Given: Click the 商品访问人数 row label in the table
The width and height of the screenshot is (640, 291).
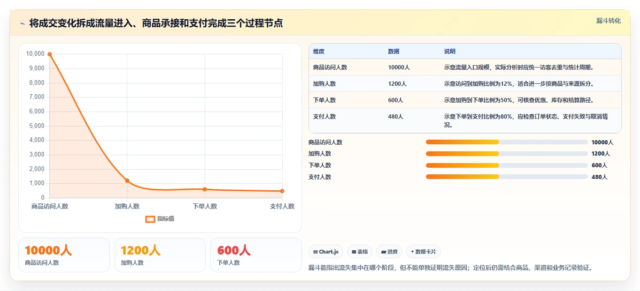Looking at the screenshot, I should (x=330, y=67).
